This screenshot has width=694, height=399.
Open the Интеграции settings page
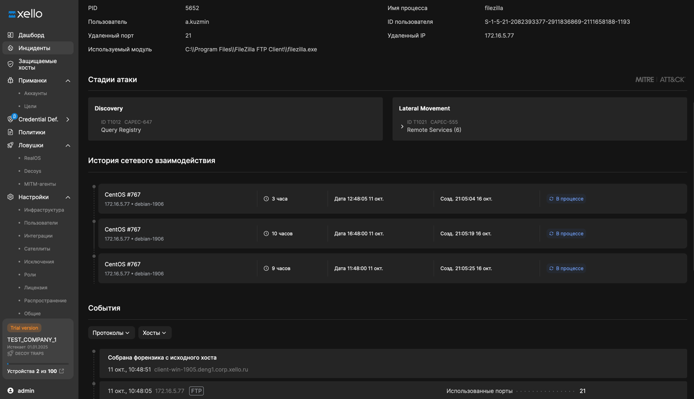tap(38, 236)
